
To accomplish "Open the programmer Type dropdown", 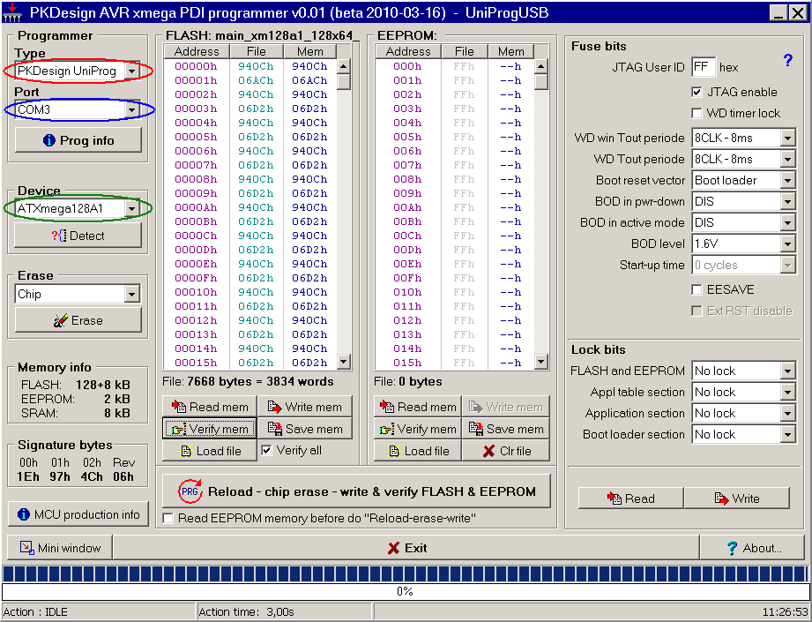I will click(x=132, y=71).
